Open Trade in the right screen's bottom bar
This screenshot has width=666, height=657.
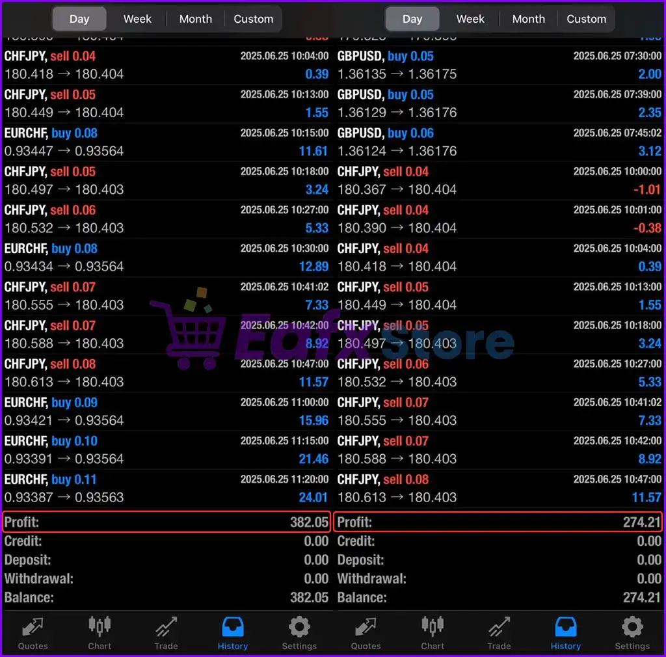499,633
